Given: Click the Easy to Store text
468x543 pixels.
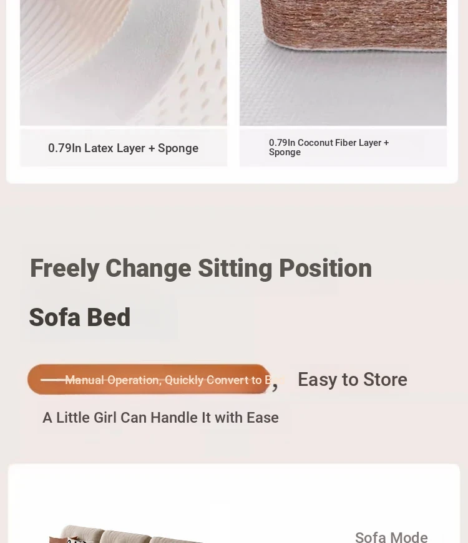Looking at the screenshot, I should pyautogui.click(x=352, y=379).
